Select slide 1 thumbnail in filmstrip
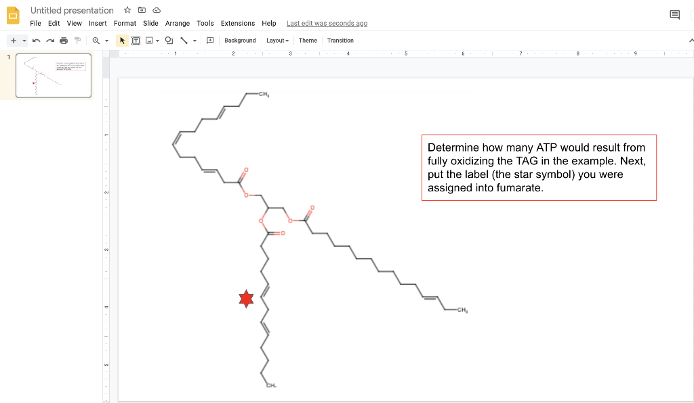Image resolution: width=694 pixels, height=403 pixels. [x=54, y=76]
